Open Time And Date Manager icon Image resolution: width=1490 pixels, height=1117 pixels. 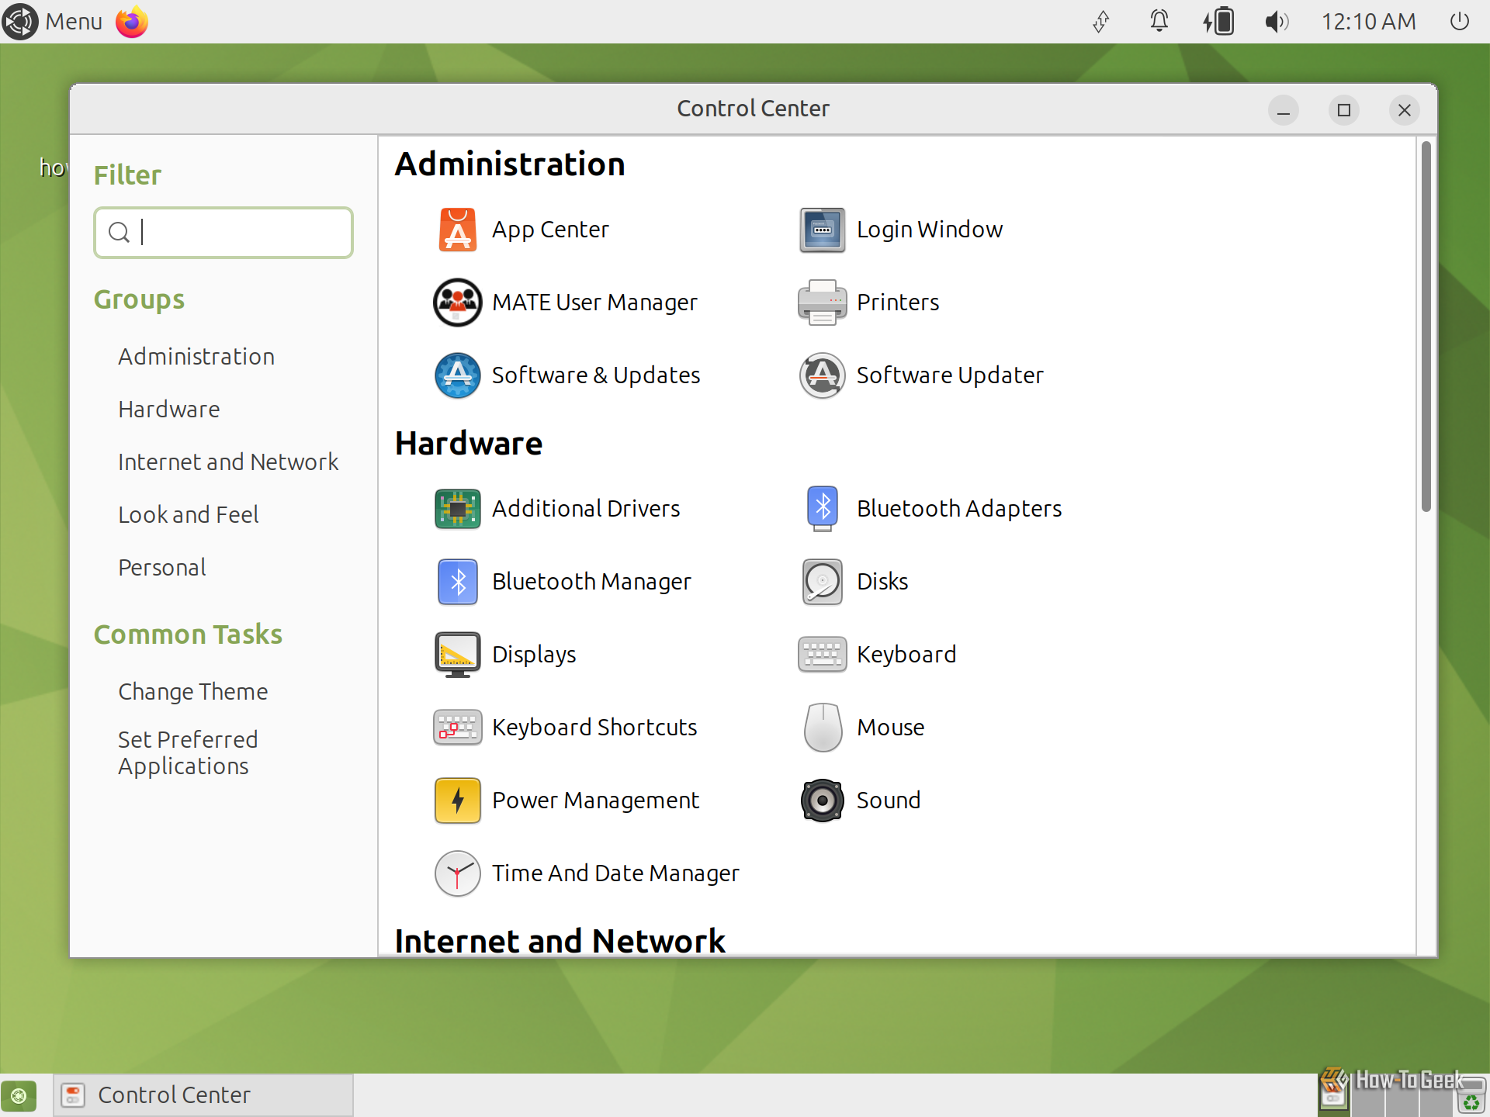coord(457,873)
